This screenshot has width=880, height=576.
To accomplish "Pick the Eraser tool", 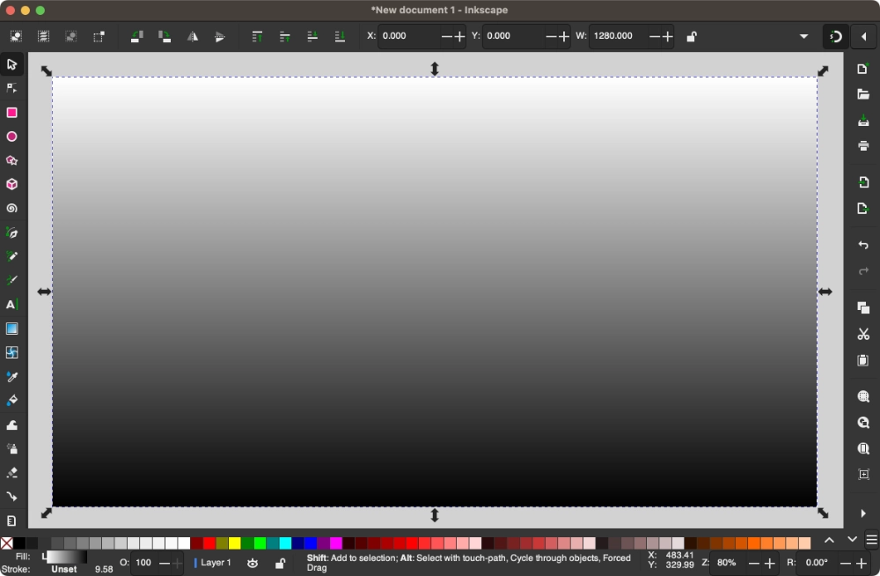I will (11, 473).
